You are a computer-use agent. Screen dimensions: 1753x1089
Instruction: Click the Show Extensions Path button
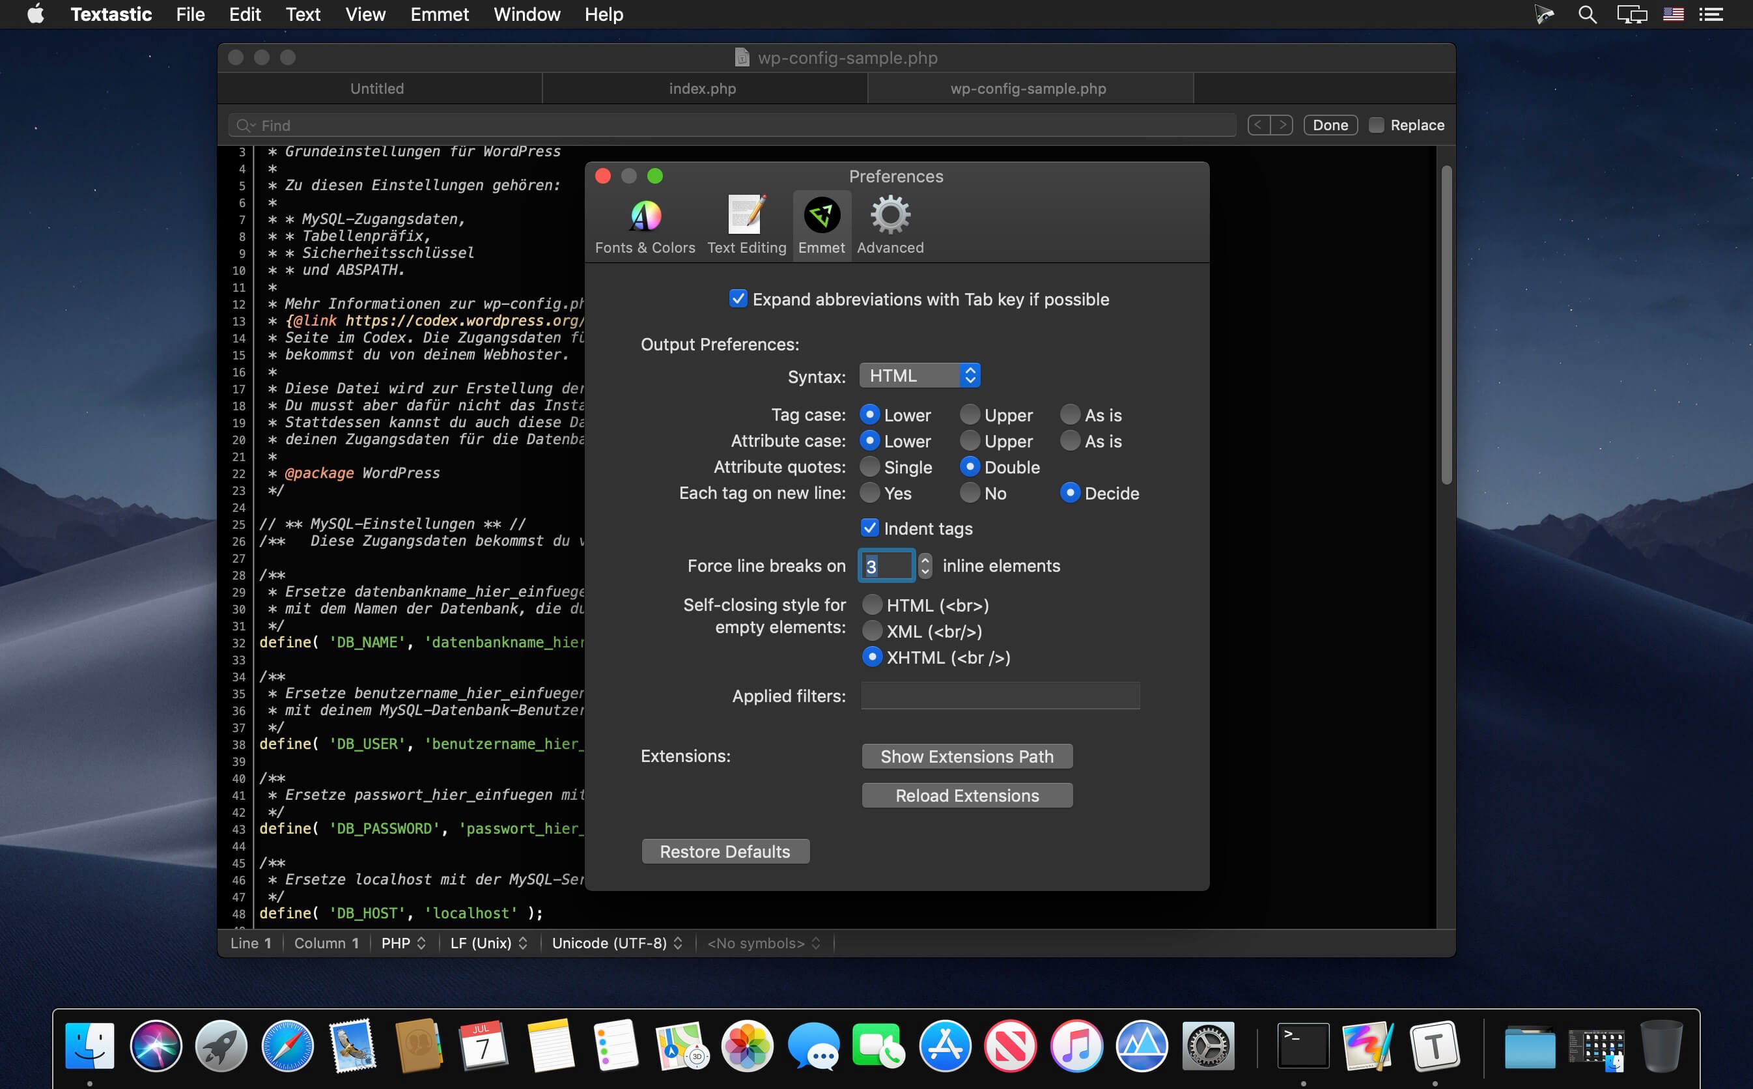click(x=967, y=756)
